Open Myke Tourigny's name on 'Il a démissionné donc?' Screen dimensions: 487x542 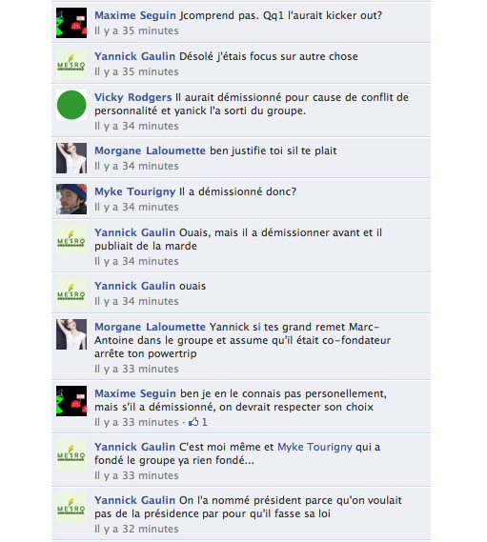[135, 191]
